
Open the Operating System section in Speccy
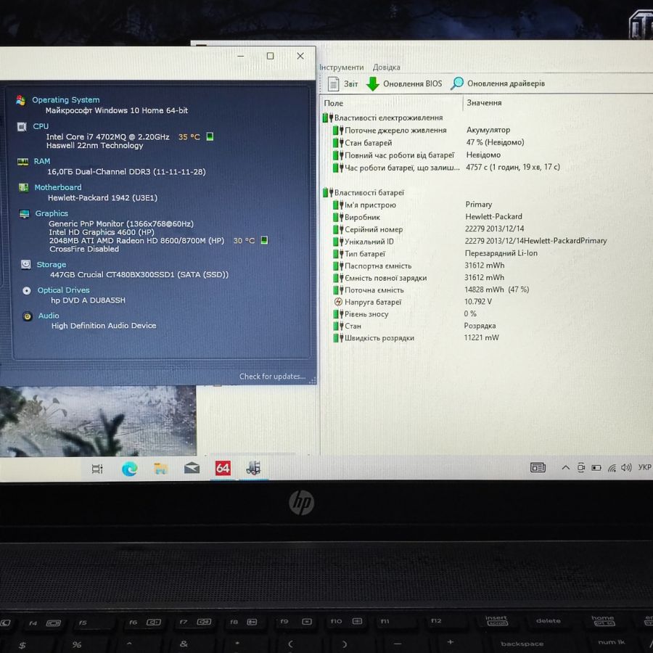66,100
